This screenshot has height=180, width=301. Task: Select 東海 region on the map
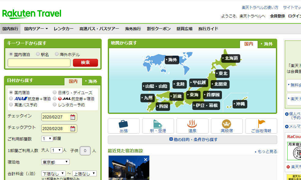pyautogui.click(x=193, y=95)
